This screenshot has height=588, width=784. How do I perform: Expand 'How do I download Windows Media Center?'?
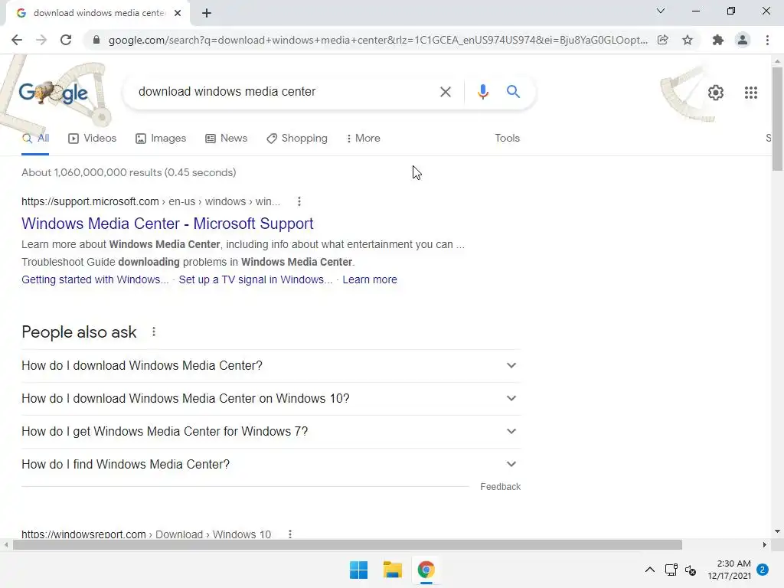click(x=271, y=366)
